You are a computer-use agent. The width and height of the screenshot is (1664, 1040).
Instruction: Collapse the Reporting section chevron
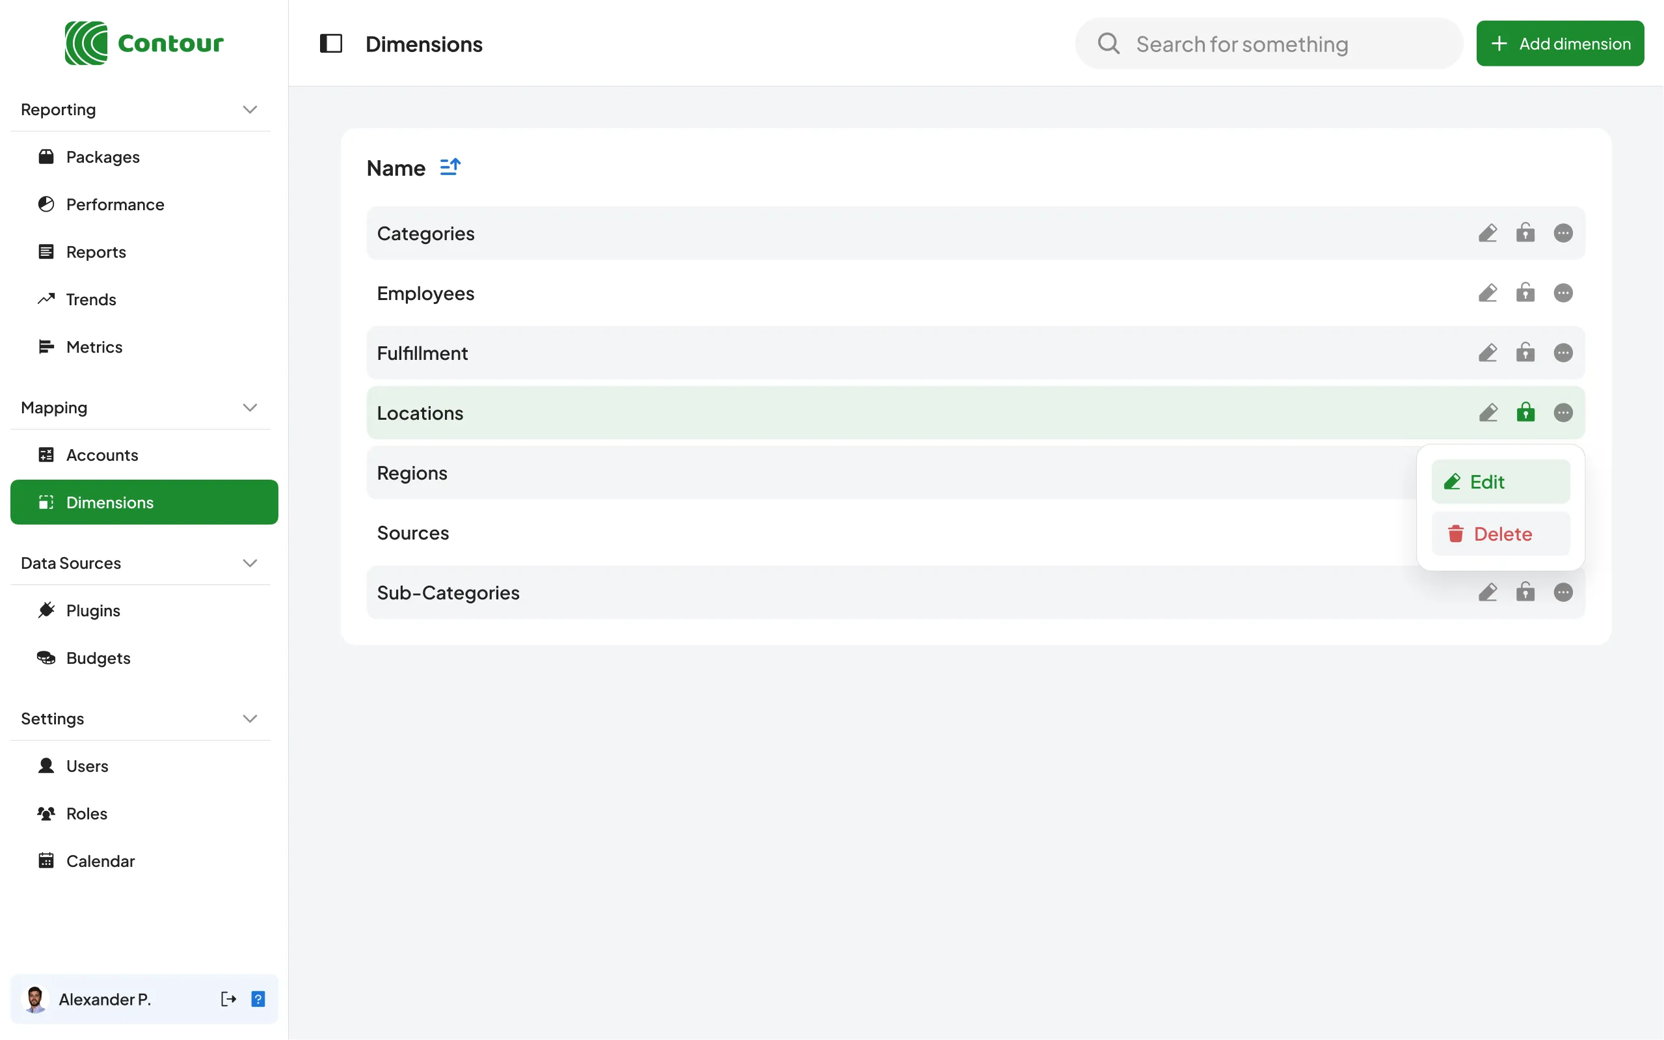click(x=250, y=110)
